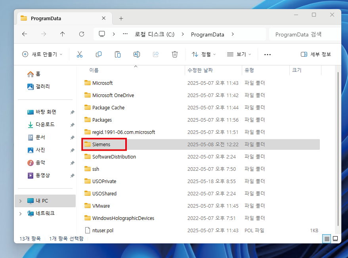The image size is (348, 258).
Task: Open 사진 in quick access
Action: click(36, 150)
